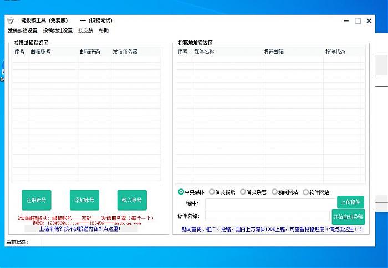Click the app icon in title bar
The image size is (388, 268).
[x=10, y=20]
